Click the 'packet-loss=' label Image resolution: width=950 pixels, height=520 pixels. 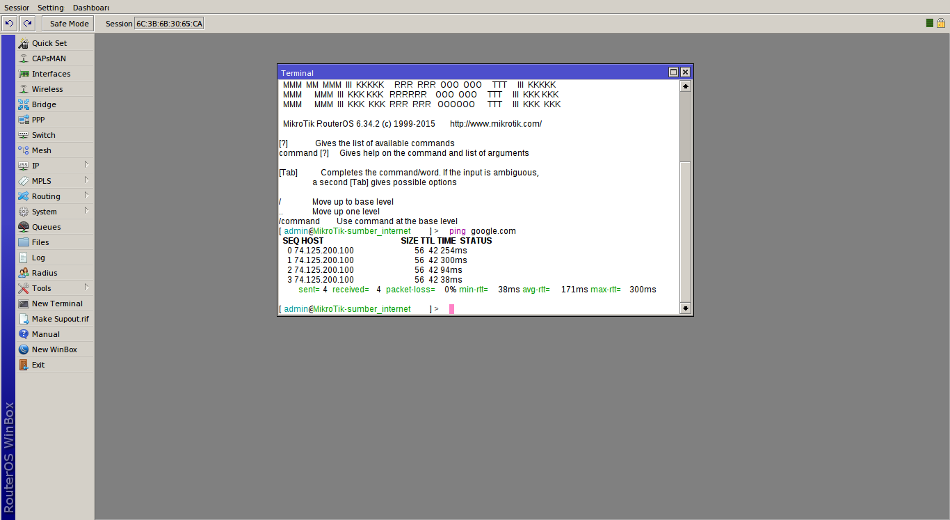pos(410,290)
